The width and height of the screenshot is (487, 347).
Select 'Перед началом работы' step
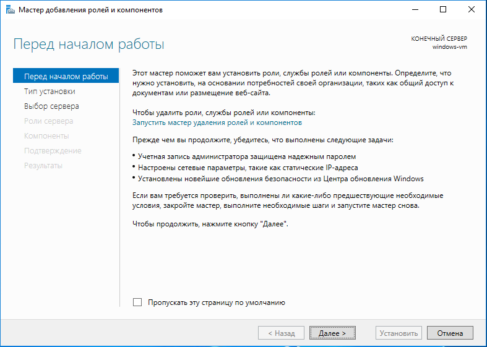click(x=66, y=75)
